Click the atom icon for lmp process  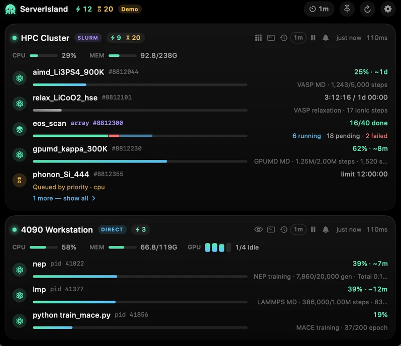(x=20, y=296)
